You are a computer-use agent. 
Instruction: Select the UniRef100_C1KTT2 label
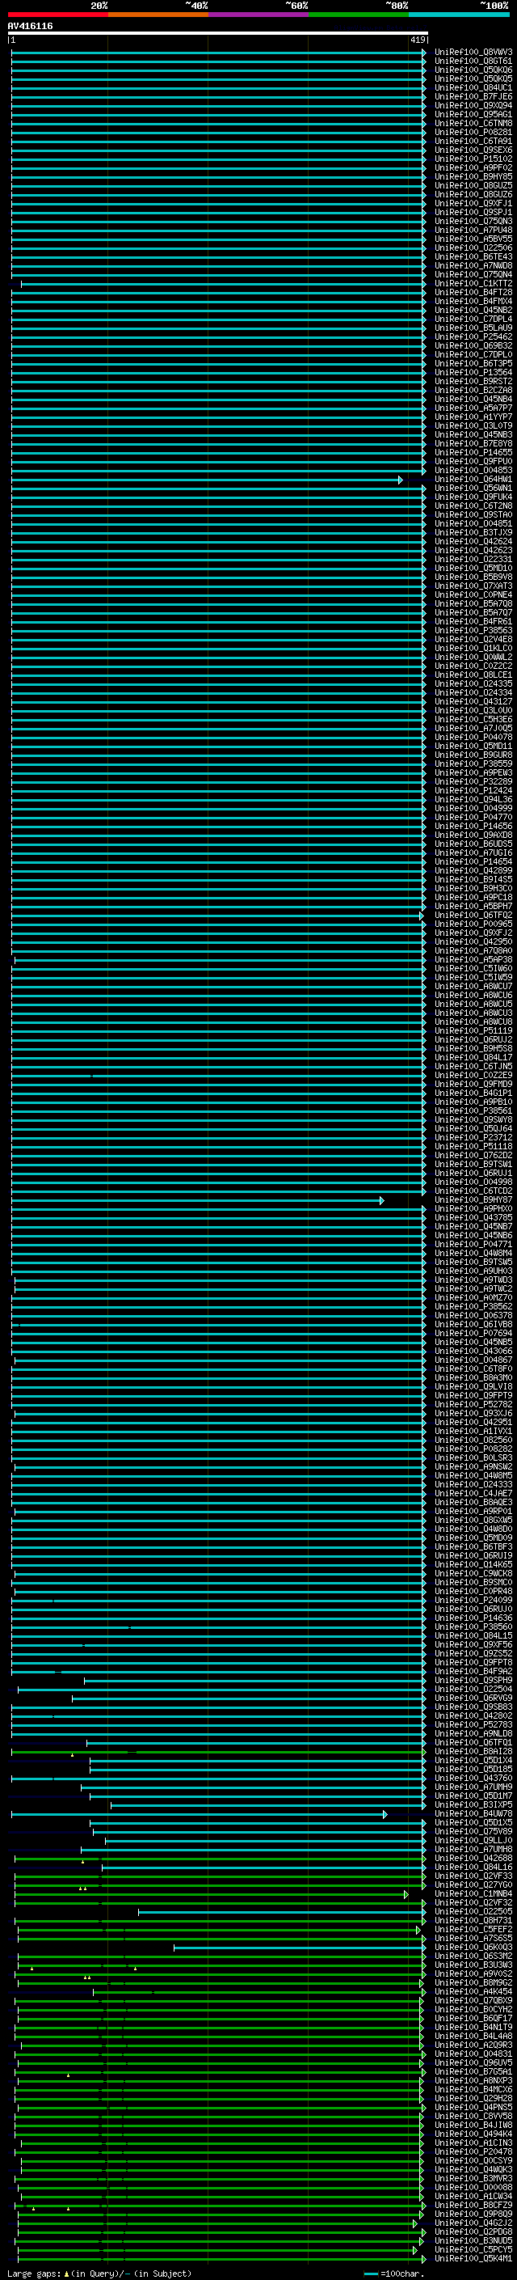[x=473, y=283]
